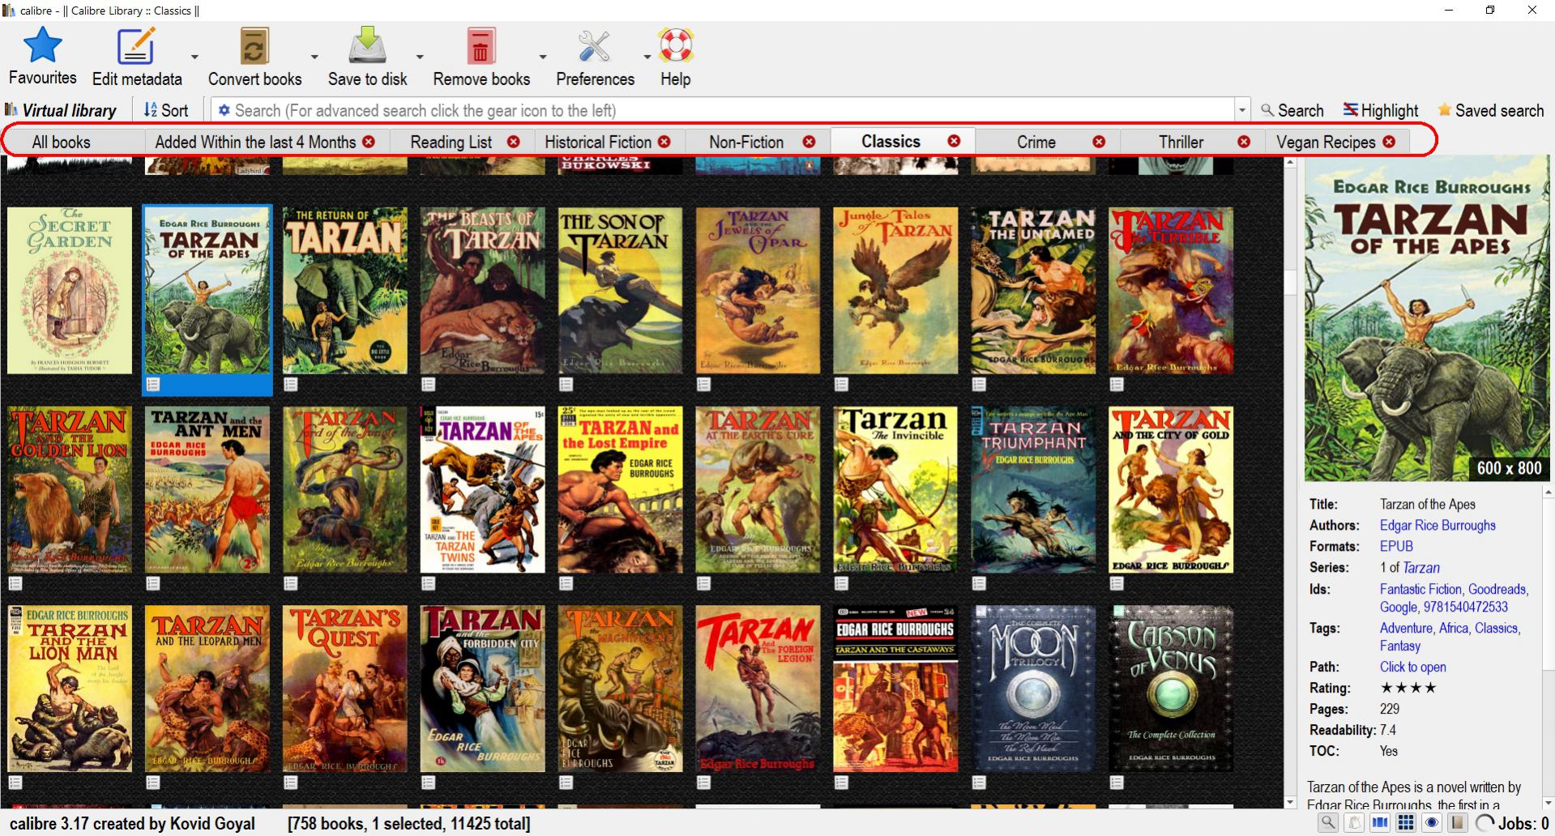Click the marker icon under Tarzan and the Golden Lion

pos(15,583)
